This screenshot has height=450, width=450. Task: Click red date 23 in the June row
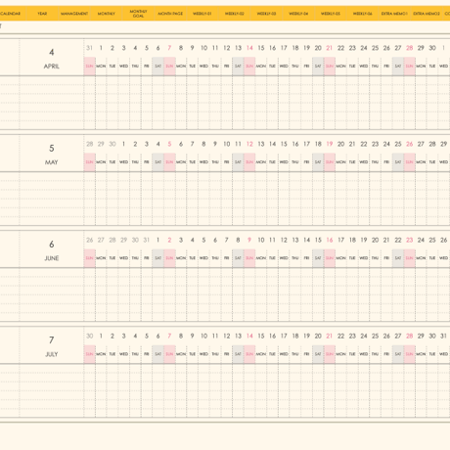[410, 240]
